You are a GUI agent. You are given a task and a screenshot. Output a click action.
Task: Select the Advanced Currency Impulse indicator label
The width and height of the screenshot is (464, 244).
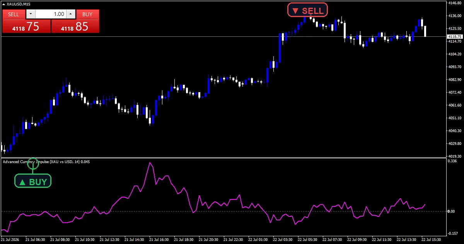(46, 162)
